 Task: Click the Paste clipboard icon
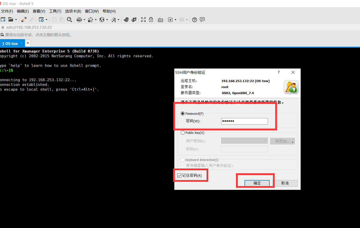tap(62, 20)
